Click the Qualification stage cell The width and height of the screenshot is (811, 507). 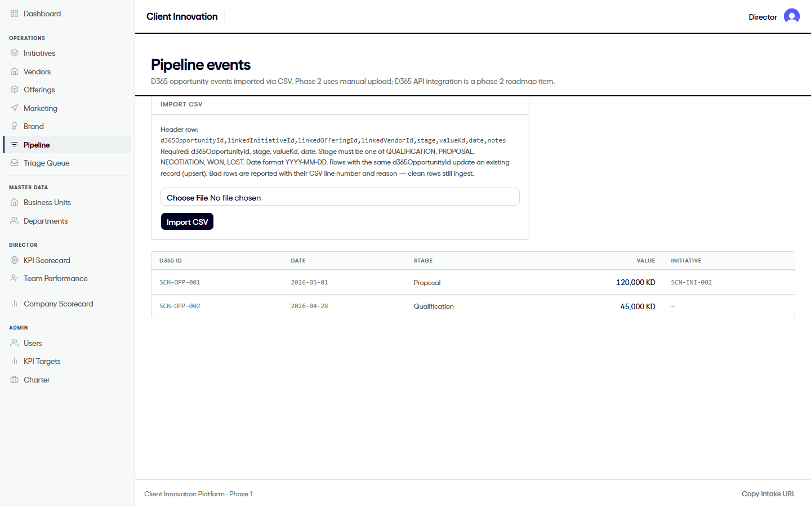(434, 306)
